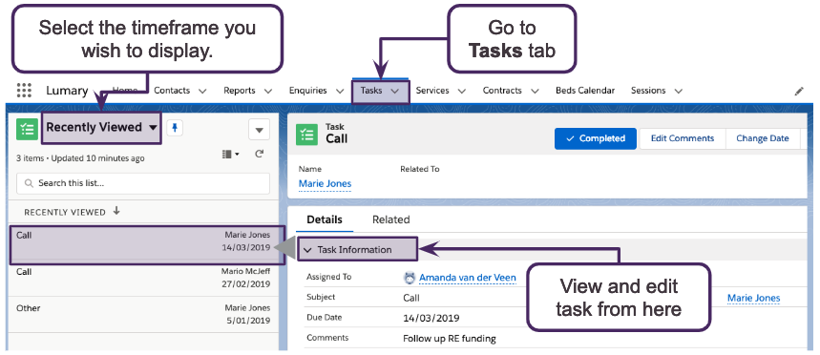The image size is (820, 355).
Task: Switch to the Related tab
Action: click(391, 219)
